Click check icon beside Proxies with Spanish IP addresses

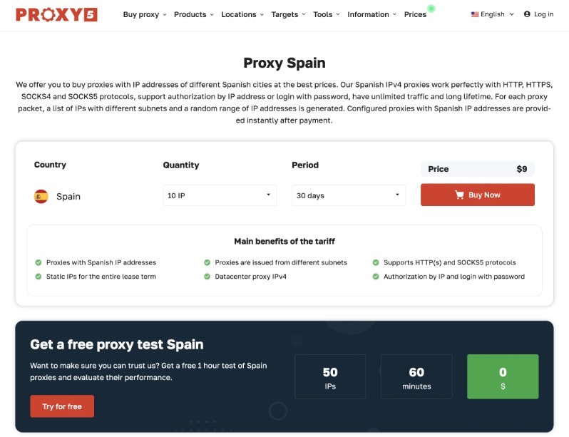coord(38,262)
